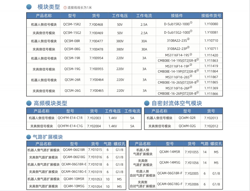Click the blue bullet beside 自密封流体空气模块 heading
250x191 pixels.
147,103
